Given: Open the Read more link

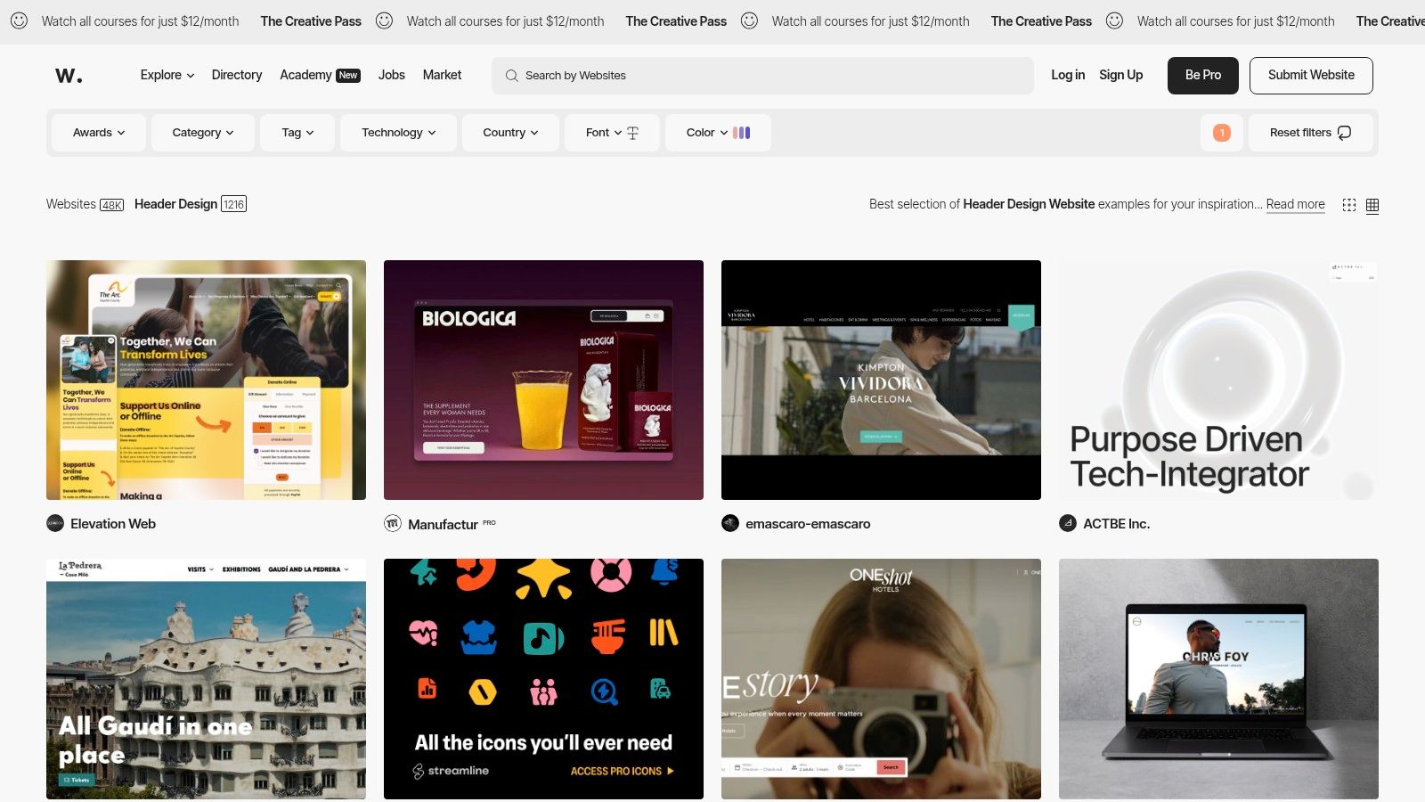Looking at the screenshot, I should [x=1294, y=204].
